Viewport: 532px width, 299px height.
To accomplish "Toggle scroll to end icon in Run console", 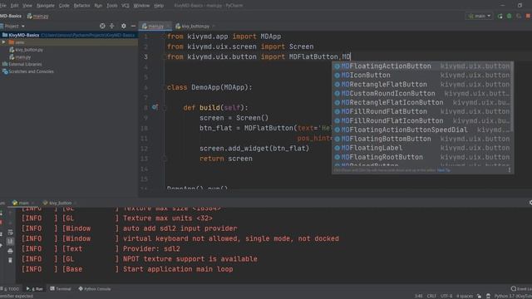I will click(x=10, y=242).
